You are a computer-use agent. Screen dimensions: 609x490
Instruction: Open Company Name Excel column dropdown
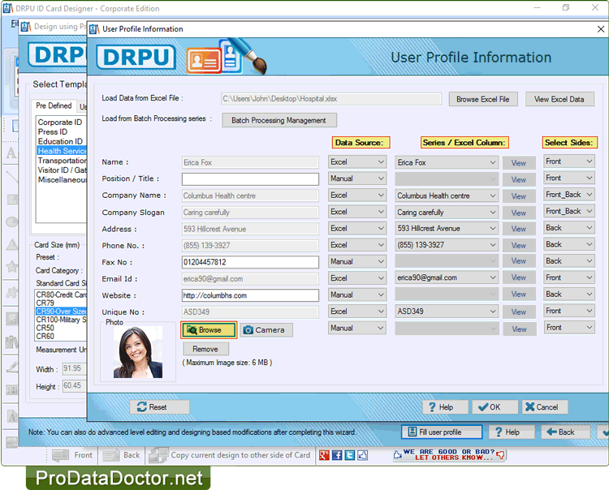click(447, 196)
